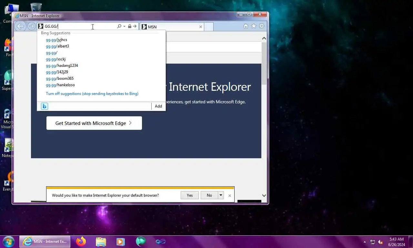Image resolution: width=413 pixels, height=248 pixels.
Task: Click Add search provider button
Action: pyautogui.click(x=158, y=106)
